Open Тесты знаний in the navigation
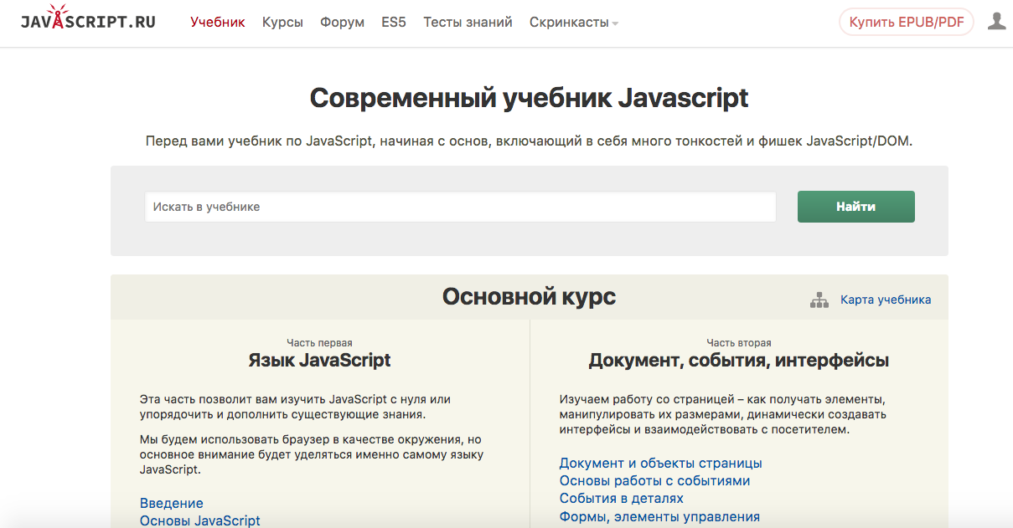Screen dimensions: 1013x528 (468, 23)
